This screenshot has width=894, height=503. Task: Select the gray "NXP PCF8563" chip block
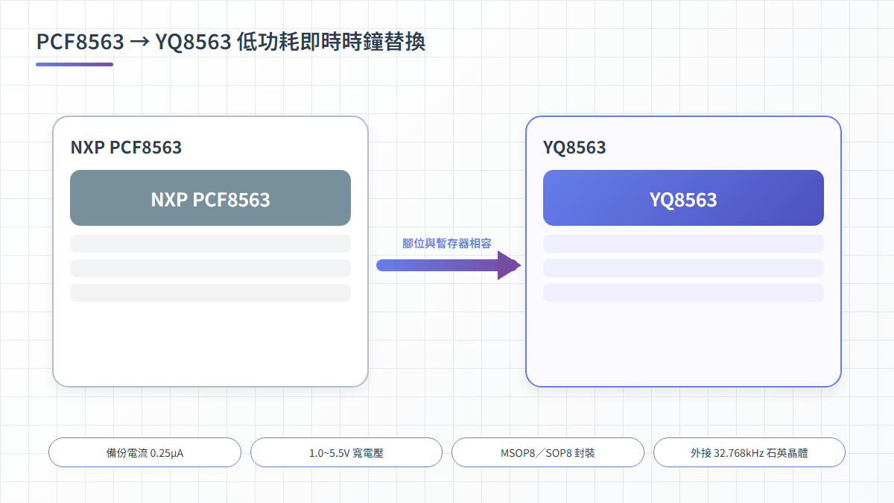pyautogui.click(x=210, y=198)
